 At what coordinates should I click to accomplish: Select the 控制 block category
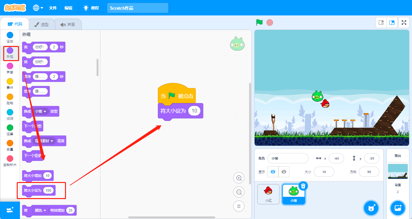[10, 99]
